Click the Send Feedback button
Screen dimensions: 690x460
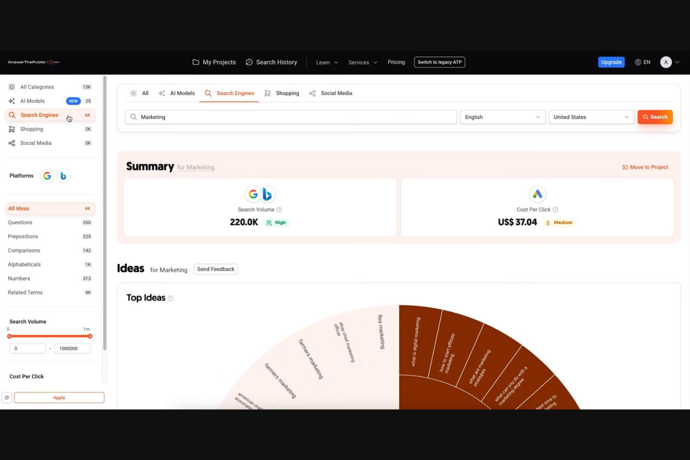click(x=216, y=269)
